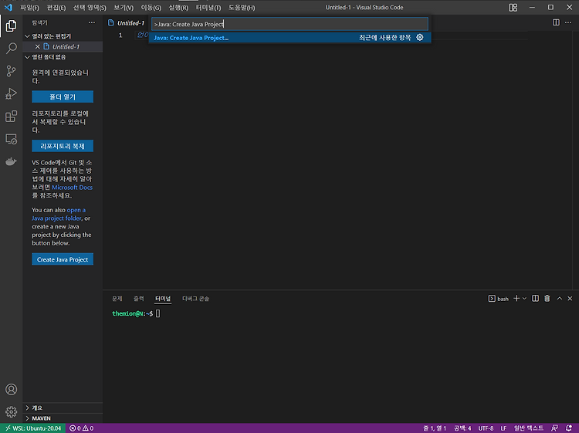Screen dimensions: 579x433
Task: Open the editor More Actions ellipsis
Action: click(x=568, y=22)
